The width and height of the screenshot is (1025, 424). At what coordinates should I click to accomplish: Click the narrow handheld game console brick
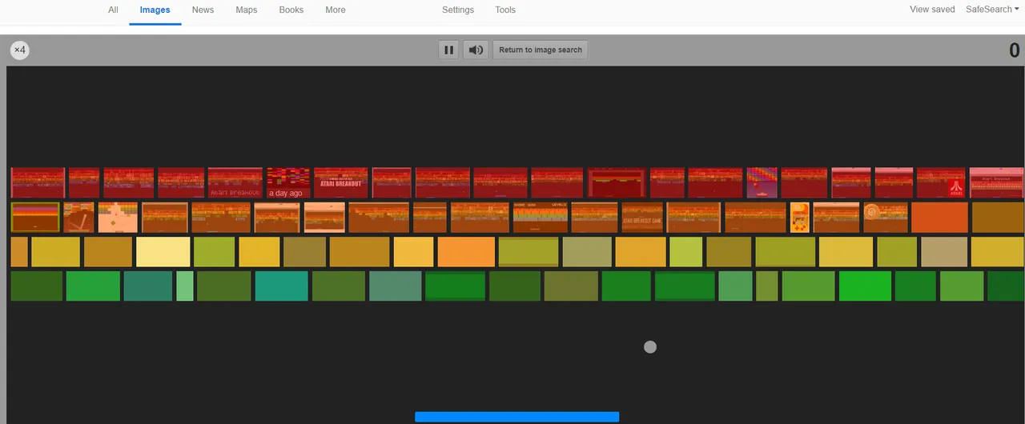pos(799,218)
